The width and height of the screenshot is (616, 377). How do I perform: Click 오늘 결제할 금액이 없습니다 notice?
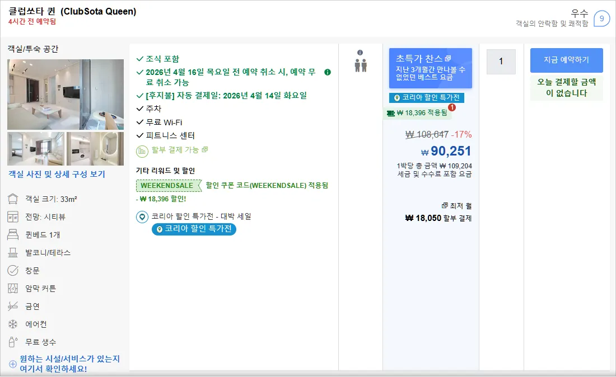tap(566, 87)
